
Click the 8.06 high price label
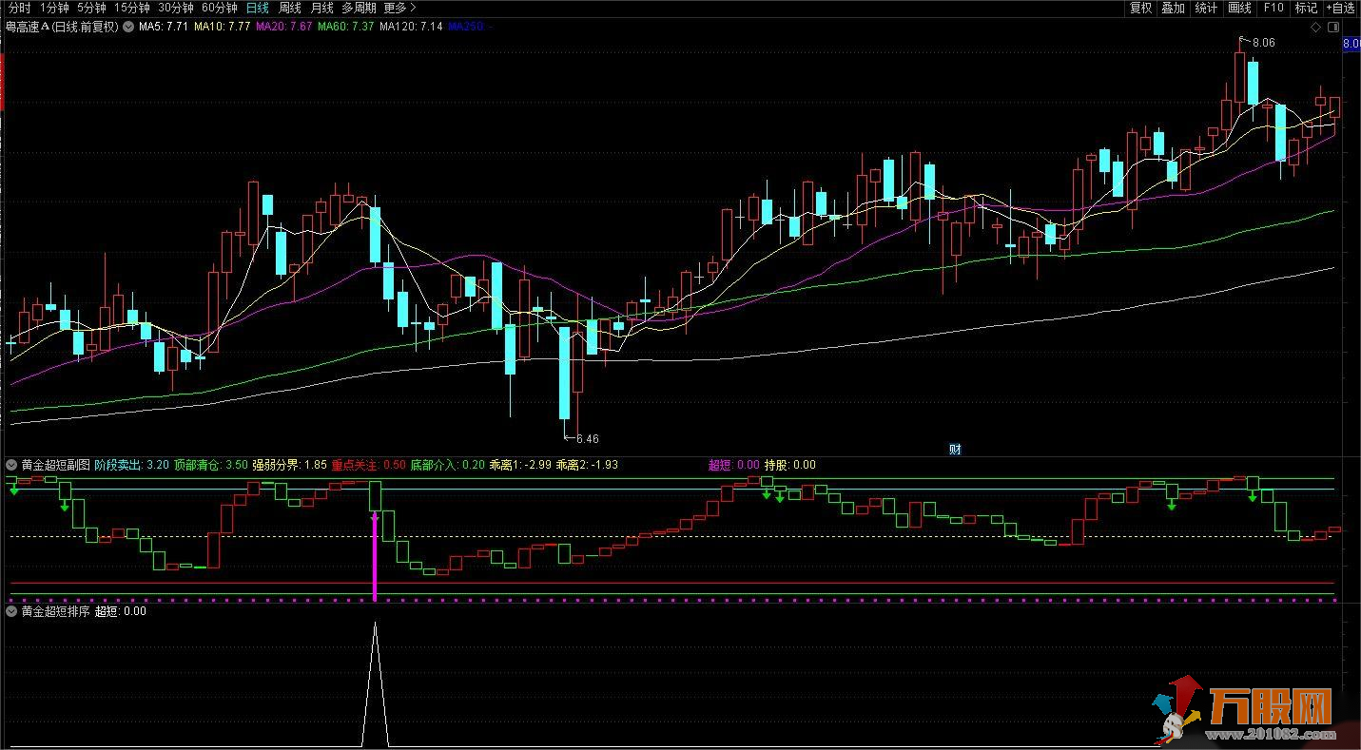(x=1263, y=43)
